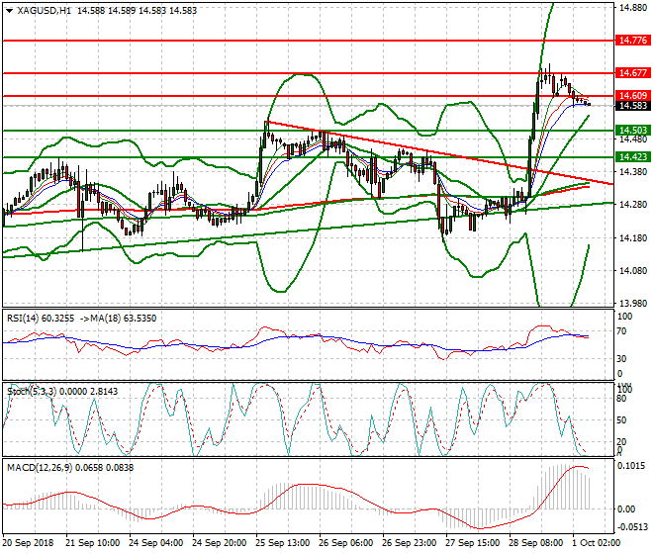Screen dimensions: 653x554
Task: Click the 24 Sep 04:00 time label
Action: [155, 543]
